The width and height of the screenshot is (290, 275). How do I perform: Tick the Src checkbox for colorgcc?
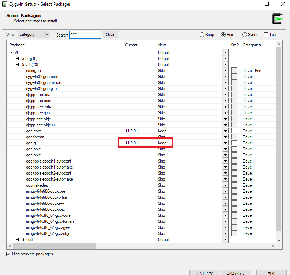[234, 71]
